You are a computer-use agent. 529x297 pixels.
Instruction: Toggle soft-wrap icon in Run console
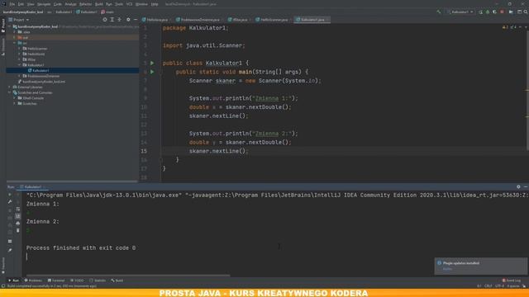pos(18,209)
